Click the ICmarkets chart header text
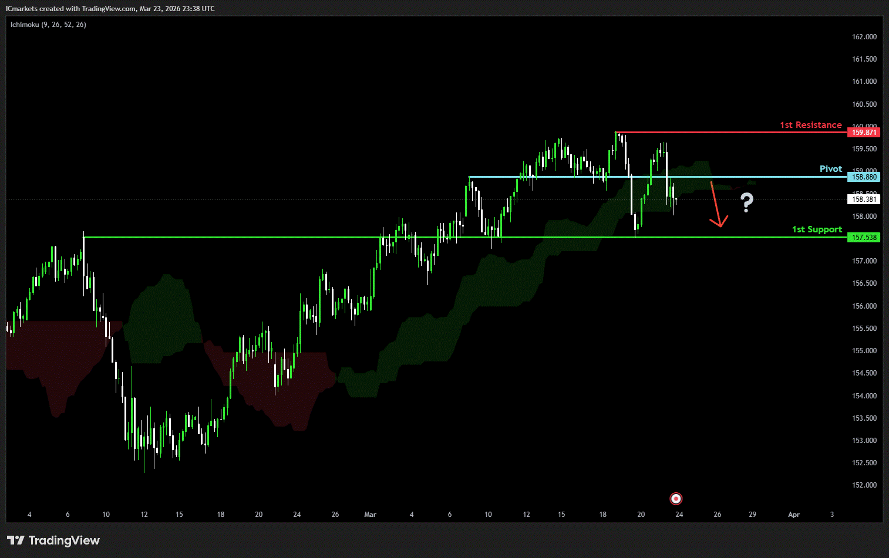The width and height of the screenshot is (889, 558). click(x=110, y=9)
